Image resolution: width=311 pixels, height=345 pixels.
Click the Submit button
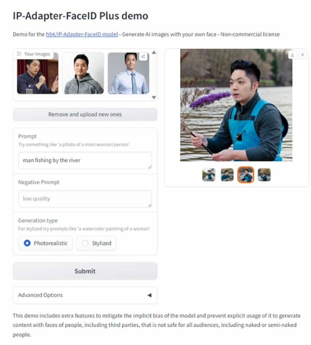tap(85, 271)
